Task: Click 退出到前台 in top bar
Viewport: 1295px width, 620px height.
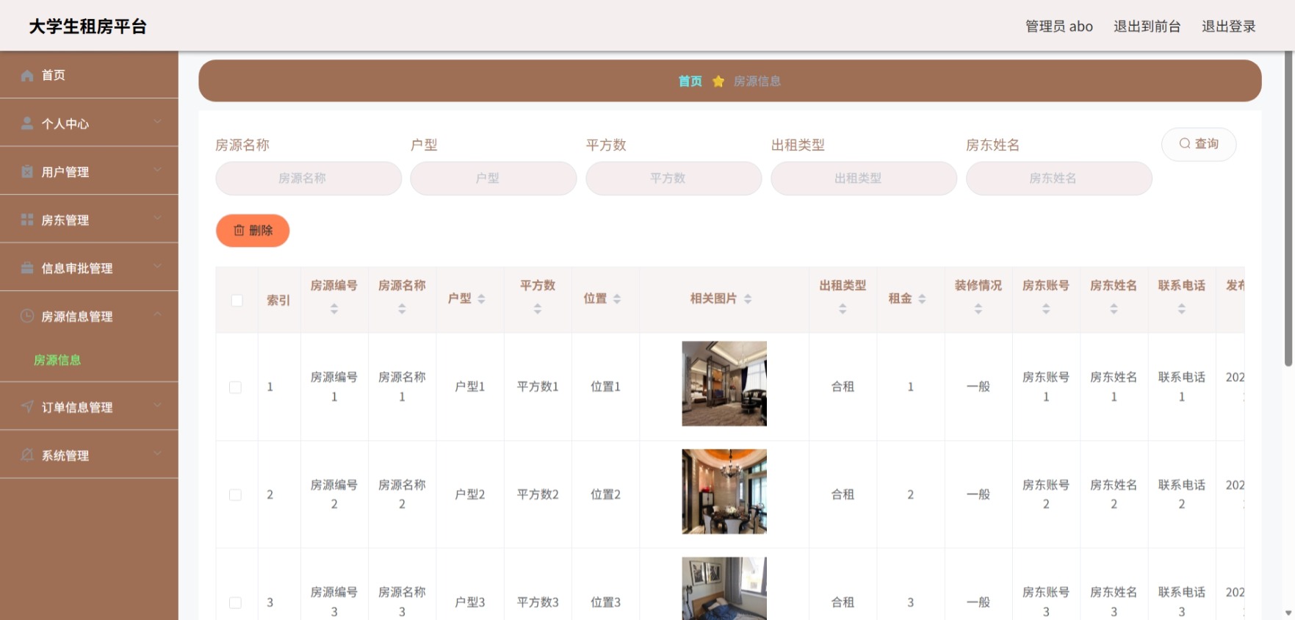Action: (1147, 26)
